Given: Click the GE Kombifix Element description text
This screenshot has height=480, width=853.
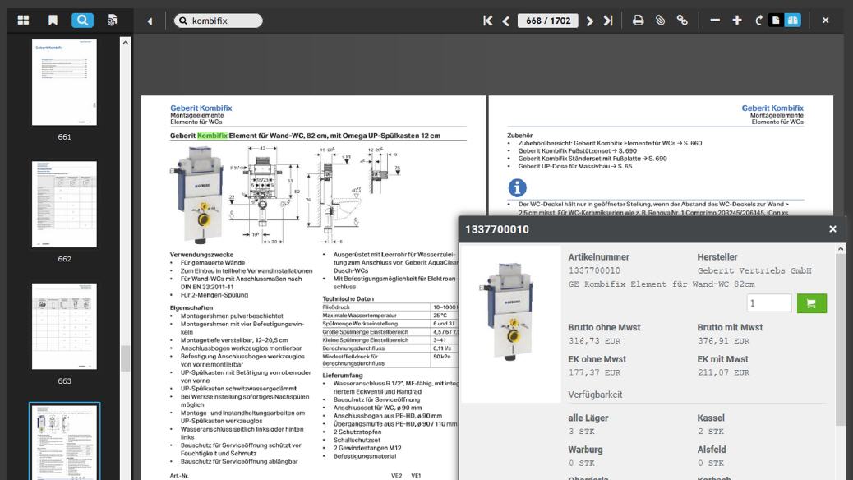Looking at the screenshot, I should point(662,284).
